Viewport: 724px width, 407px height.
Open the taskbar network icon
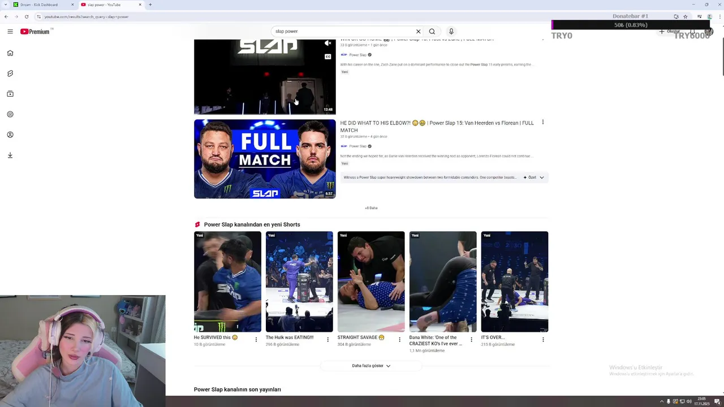[682, 402]
